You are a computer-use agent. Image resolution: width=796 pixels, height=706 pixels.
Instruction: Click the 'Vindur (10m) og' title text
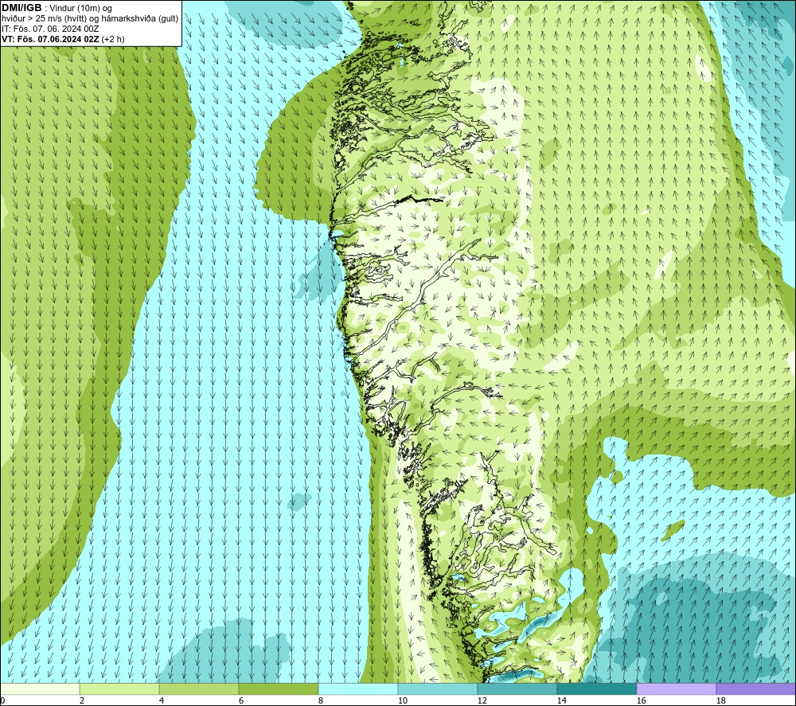pos(80,9)
